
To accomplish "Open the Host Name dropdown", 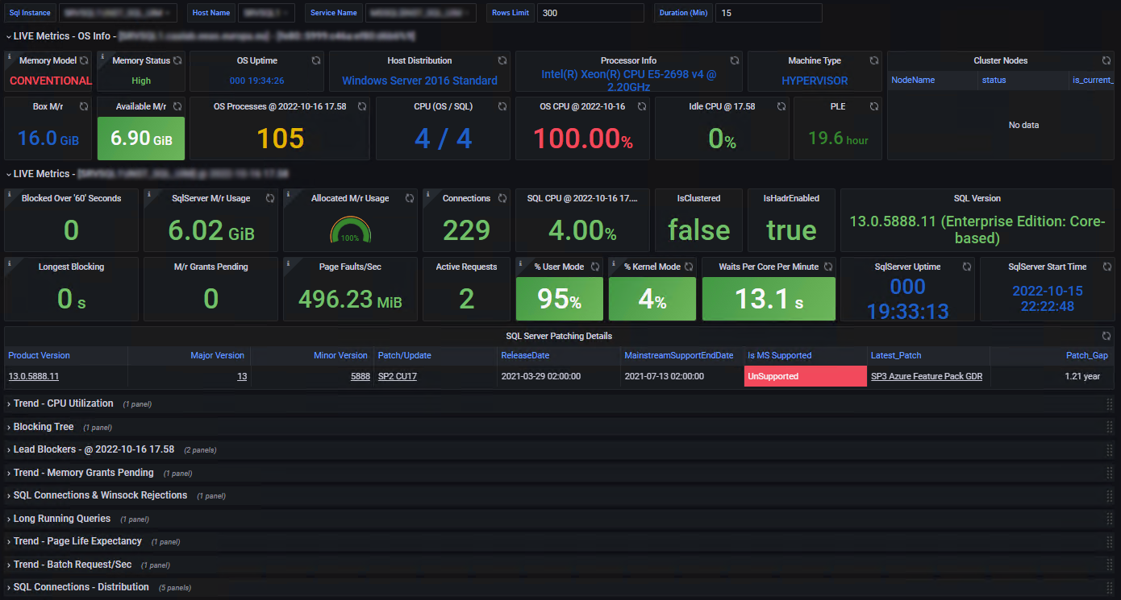I will point(266,13).
